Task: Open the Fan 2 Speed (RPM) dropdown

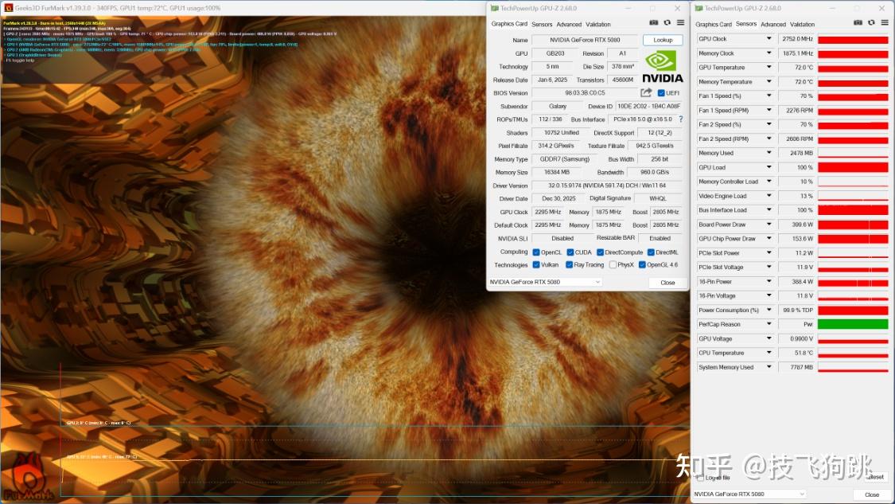Action: (769, 139)
